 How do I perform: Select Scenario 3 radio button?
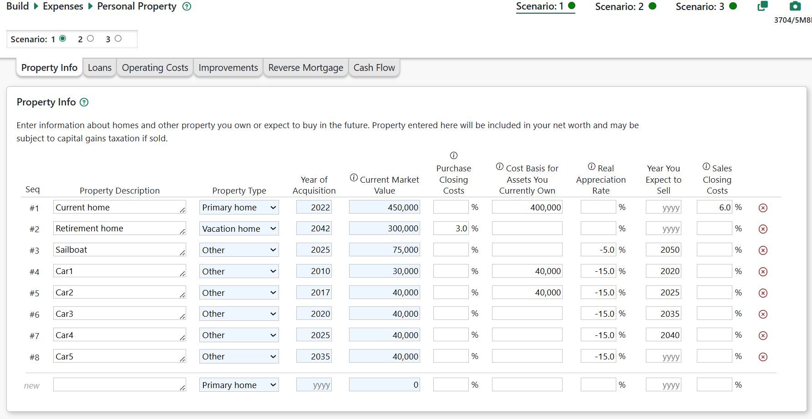coord(118,39)
